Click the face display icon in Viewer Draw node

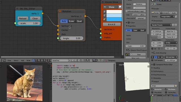pos(105,19)
